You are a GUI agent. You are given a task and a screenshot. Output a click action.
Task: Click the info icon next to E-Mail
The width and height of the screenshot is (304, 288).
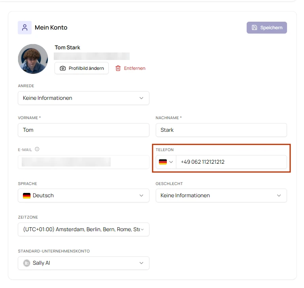(37, 149)
